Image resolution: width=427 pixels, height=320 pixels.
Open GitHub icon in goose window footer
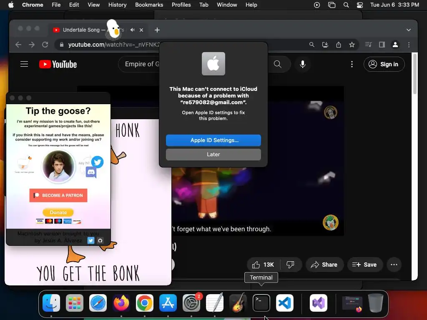[100, 240]
